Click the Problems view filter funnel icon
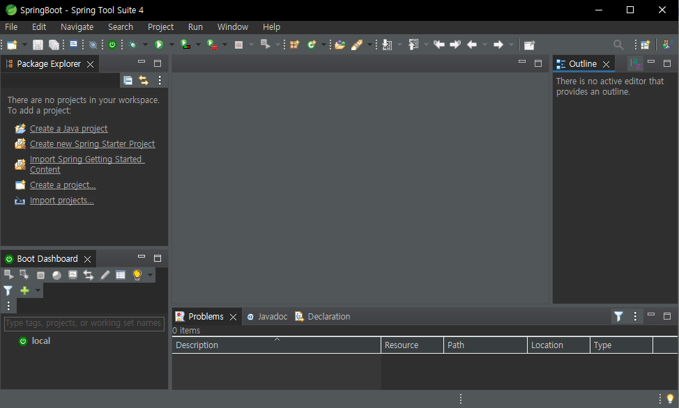 (x=619, y=317)
